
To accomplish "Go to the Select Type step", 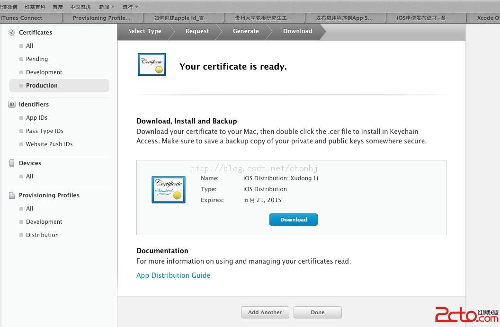I will coord(144,31).
